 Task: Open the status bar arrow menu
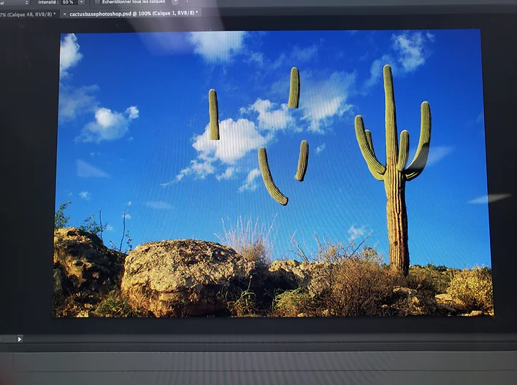[20, 339]
